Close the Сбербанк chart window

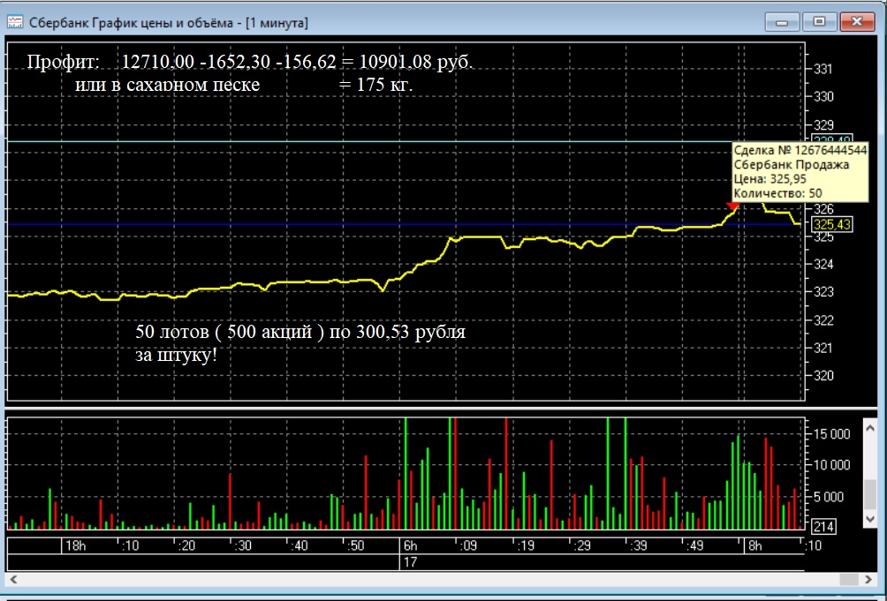(x=857, y=23)
